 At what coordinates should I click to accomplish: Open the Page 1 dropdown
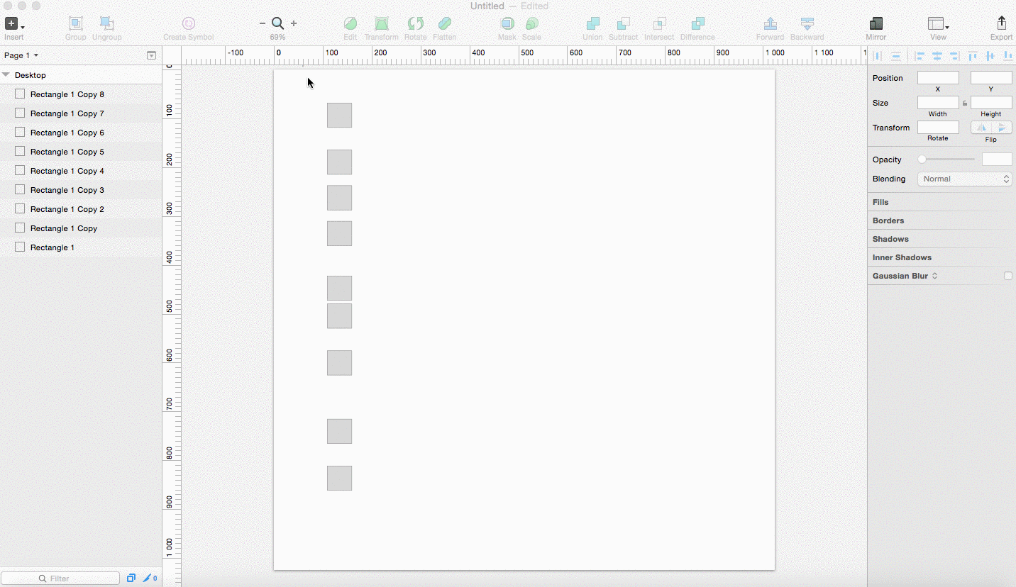(21, 55)
